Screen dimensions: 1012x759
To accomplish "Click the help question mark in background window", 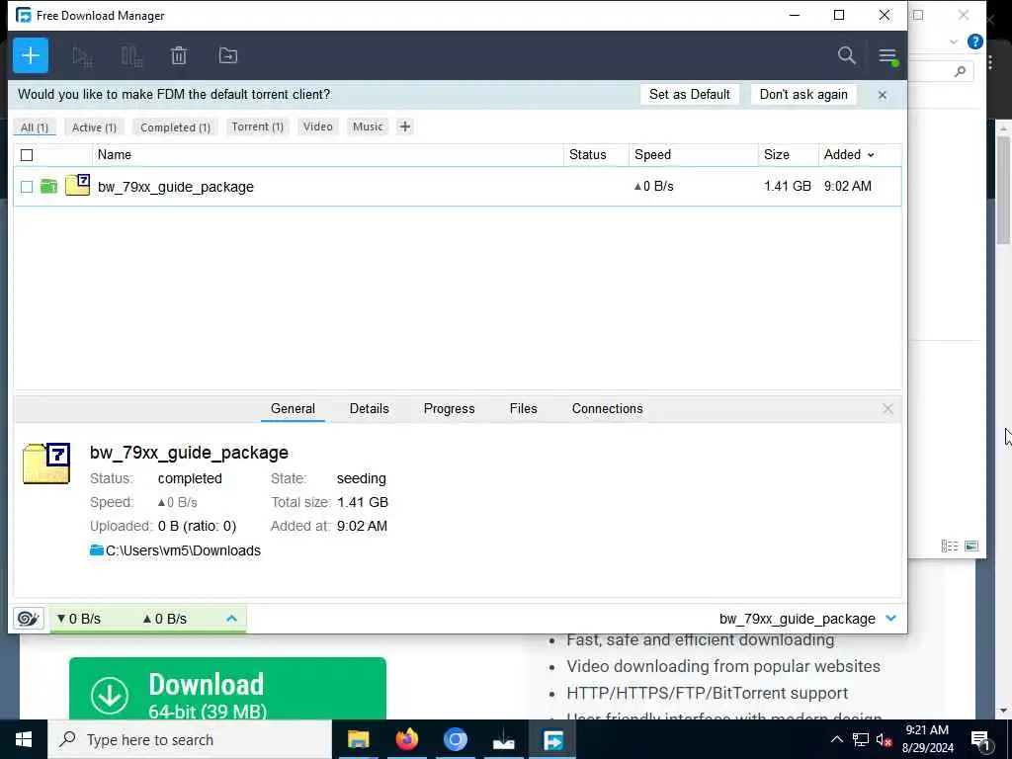I will [x=975, y=42].
